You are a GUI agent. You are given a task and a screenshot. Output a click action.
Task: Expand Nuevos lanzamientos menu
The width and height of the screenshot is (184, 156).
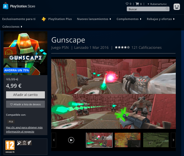[x=94, y=19]
